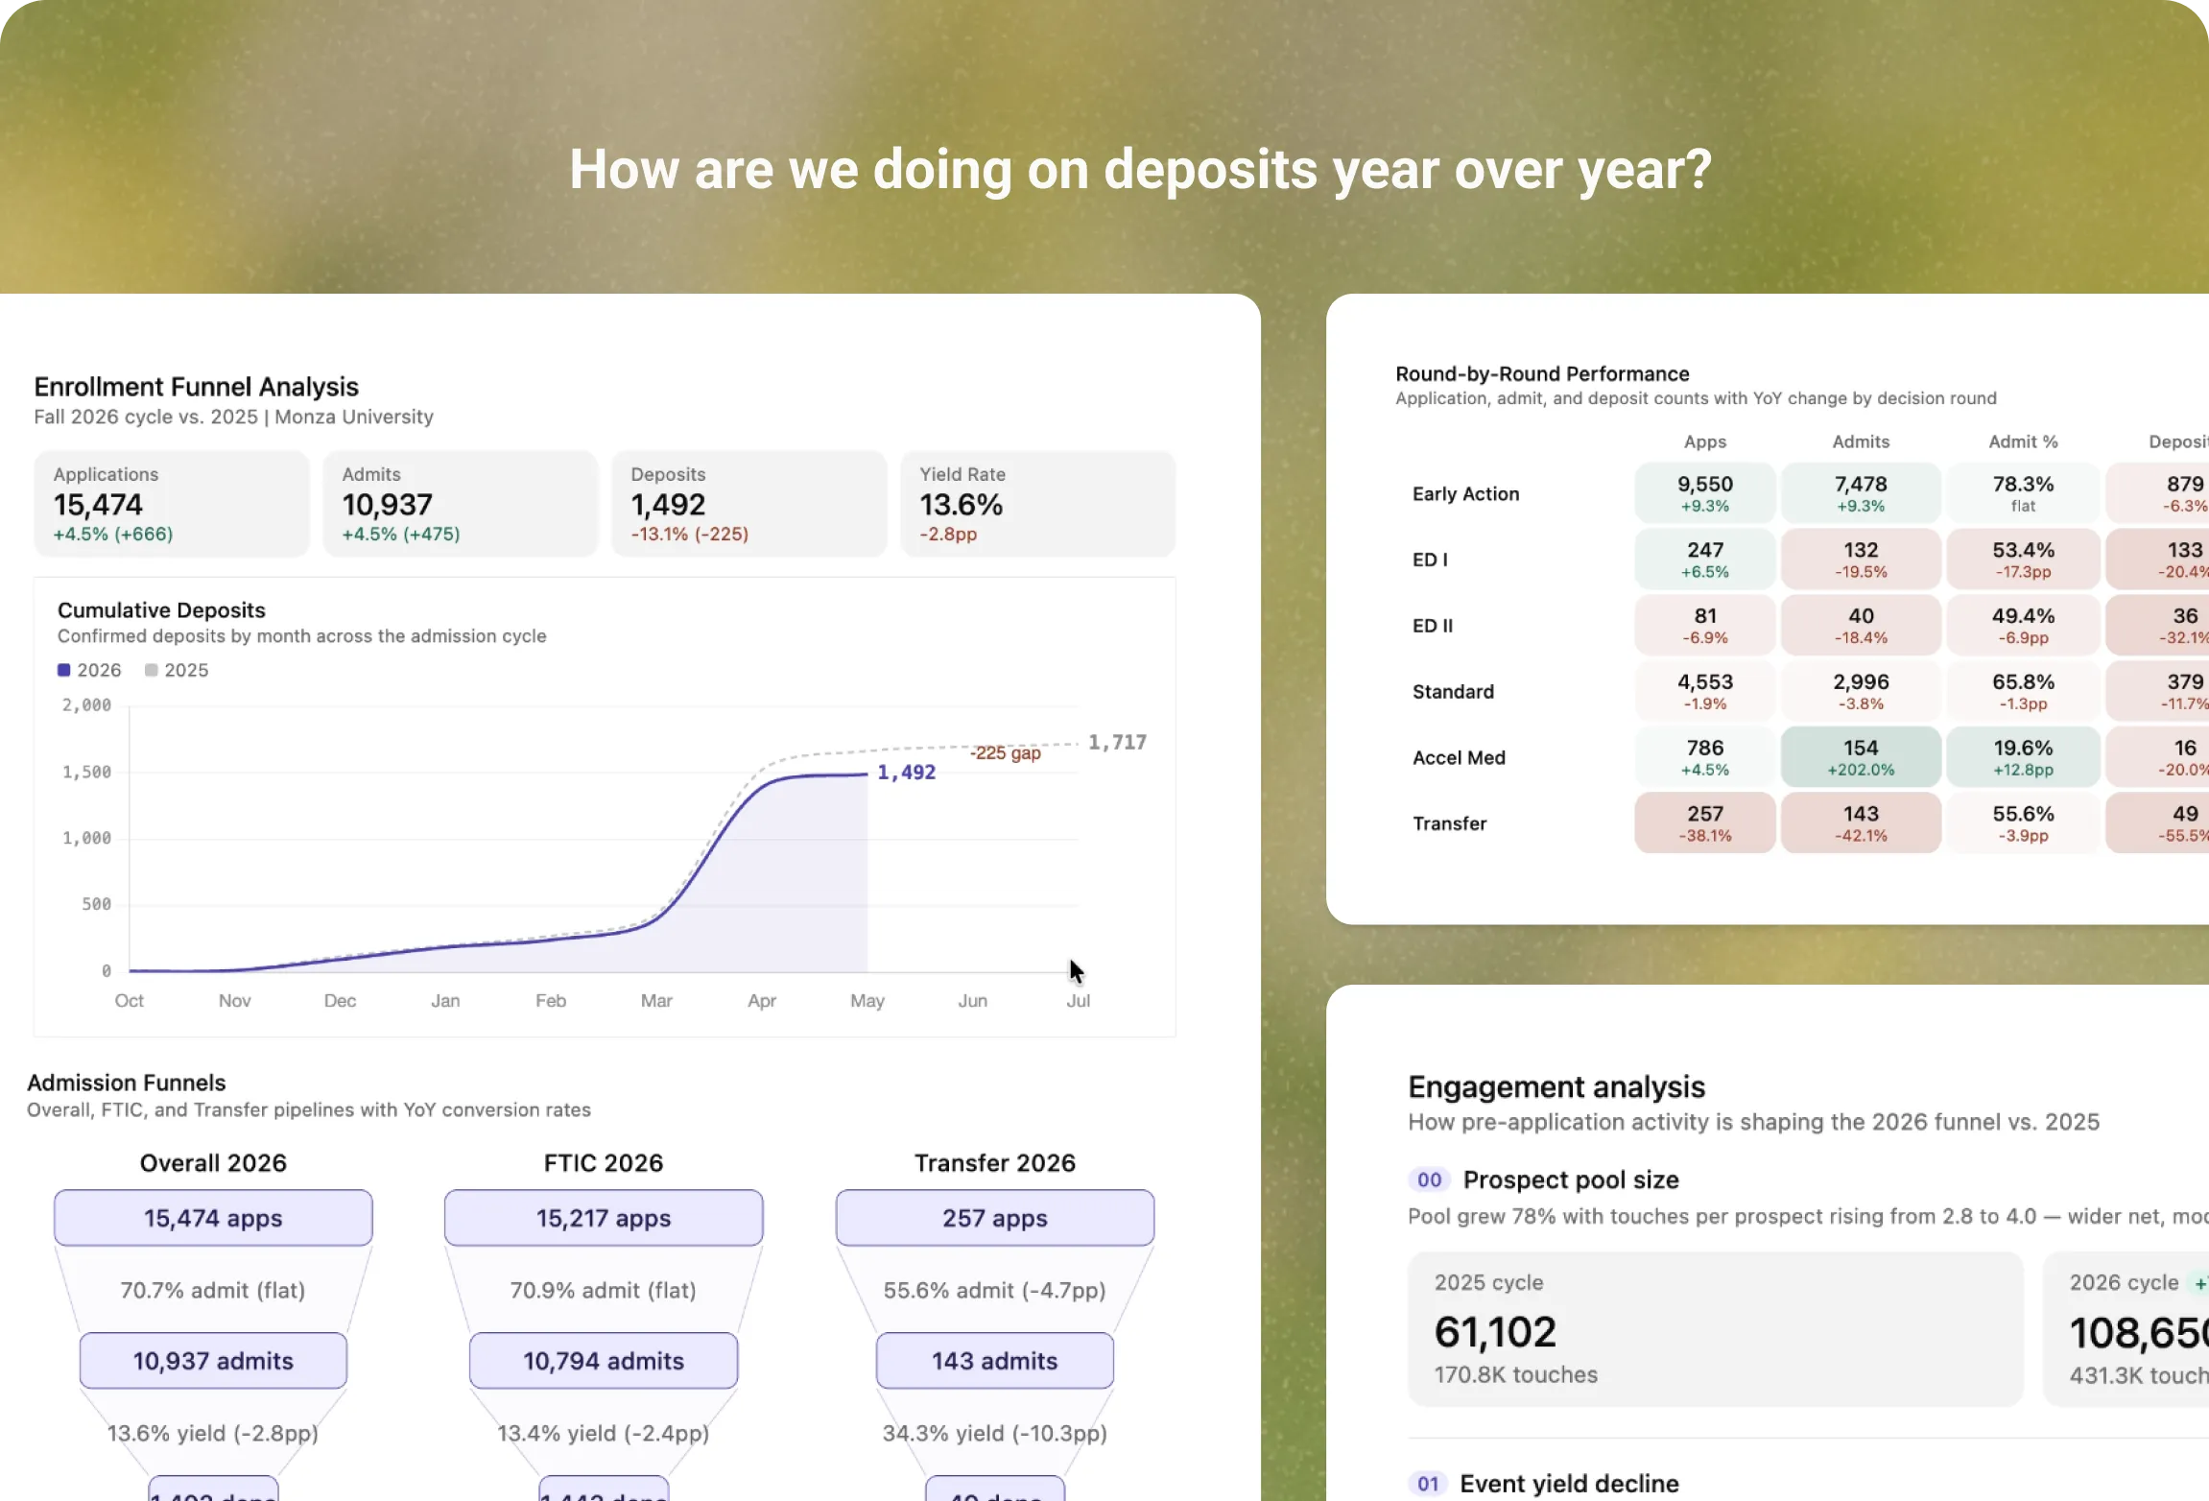Click the ED II Apps cell 81
This screenshot has width=2209, height=1501.
[x=1705, y=626]
